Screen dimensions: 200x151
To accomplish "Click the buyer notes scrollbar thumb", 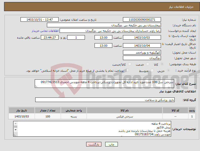I will click(x=15, y=127).
